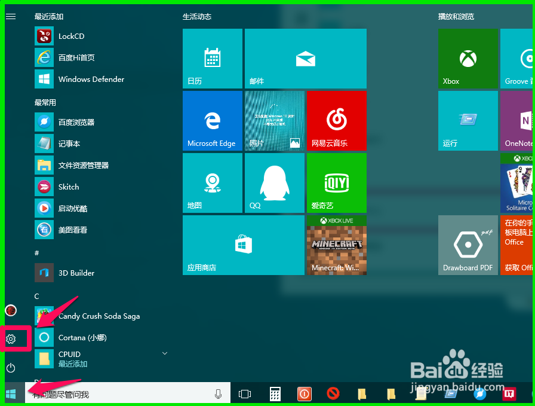535x406 pixels.
Task: Open the Minecraft Xbox Live tile
Action: click(x=337, y=245)
